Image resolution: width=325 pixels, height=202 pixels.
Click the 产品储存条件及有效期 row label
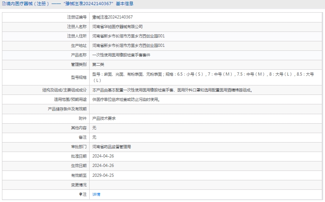[67, 109]
